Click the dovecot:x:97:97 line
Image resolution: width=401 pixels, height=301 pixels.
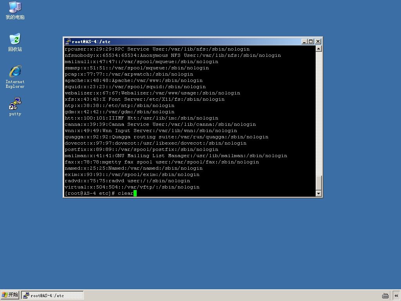(x=155, y=143)
